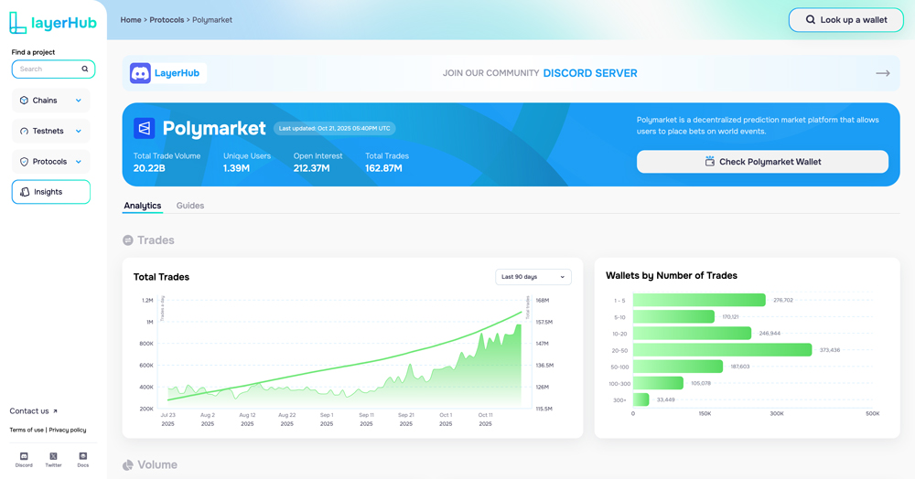Click the Trades section icon
Screen dimensions: 915x479
coord(128,240)
